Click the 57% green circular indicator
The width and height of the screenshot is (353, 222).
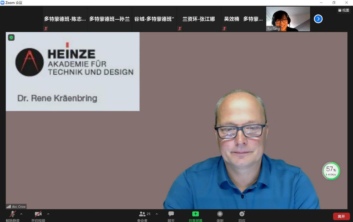[x=331, y=171]
